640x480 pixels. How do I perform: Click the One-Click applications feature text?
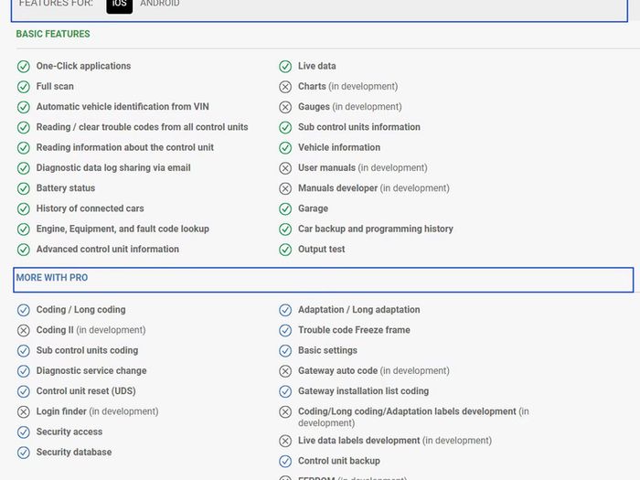click(x=84, y=66)
